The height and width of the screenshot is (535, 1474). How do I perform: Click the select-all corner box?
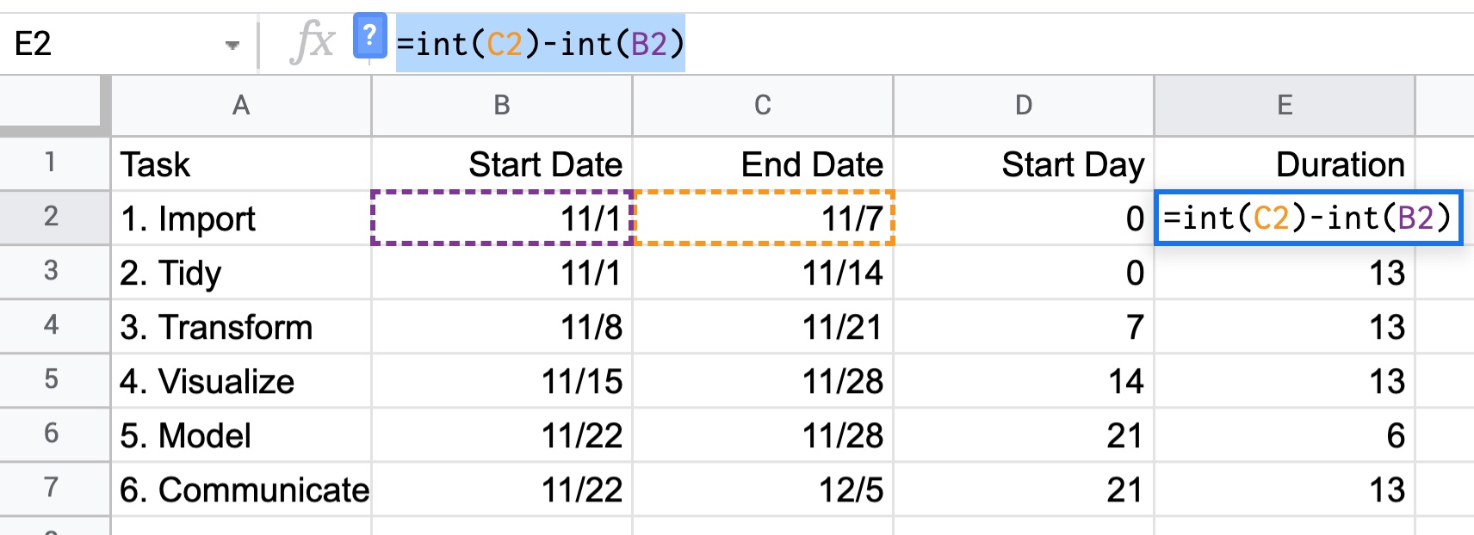pos(54,106)
